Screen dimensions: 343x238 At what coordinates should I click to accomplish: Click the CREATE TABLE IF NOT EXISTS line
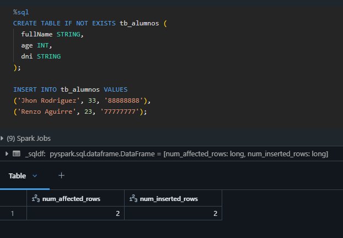click(x=90, y=23)
